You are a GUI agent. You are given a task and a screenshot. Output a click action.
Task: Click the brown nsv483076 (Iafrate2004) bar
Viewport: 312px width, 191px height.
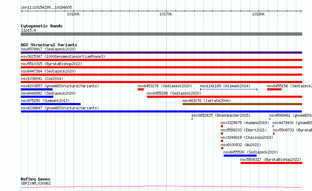(242, 104)
